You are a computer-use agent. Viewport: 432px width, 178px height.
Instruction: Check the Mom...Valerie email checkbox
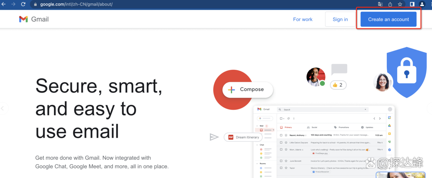[x=281, y=149]
